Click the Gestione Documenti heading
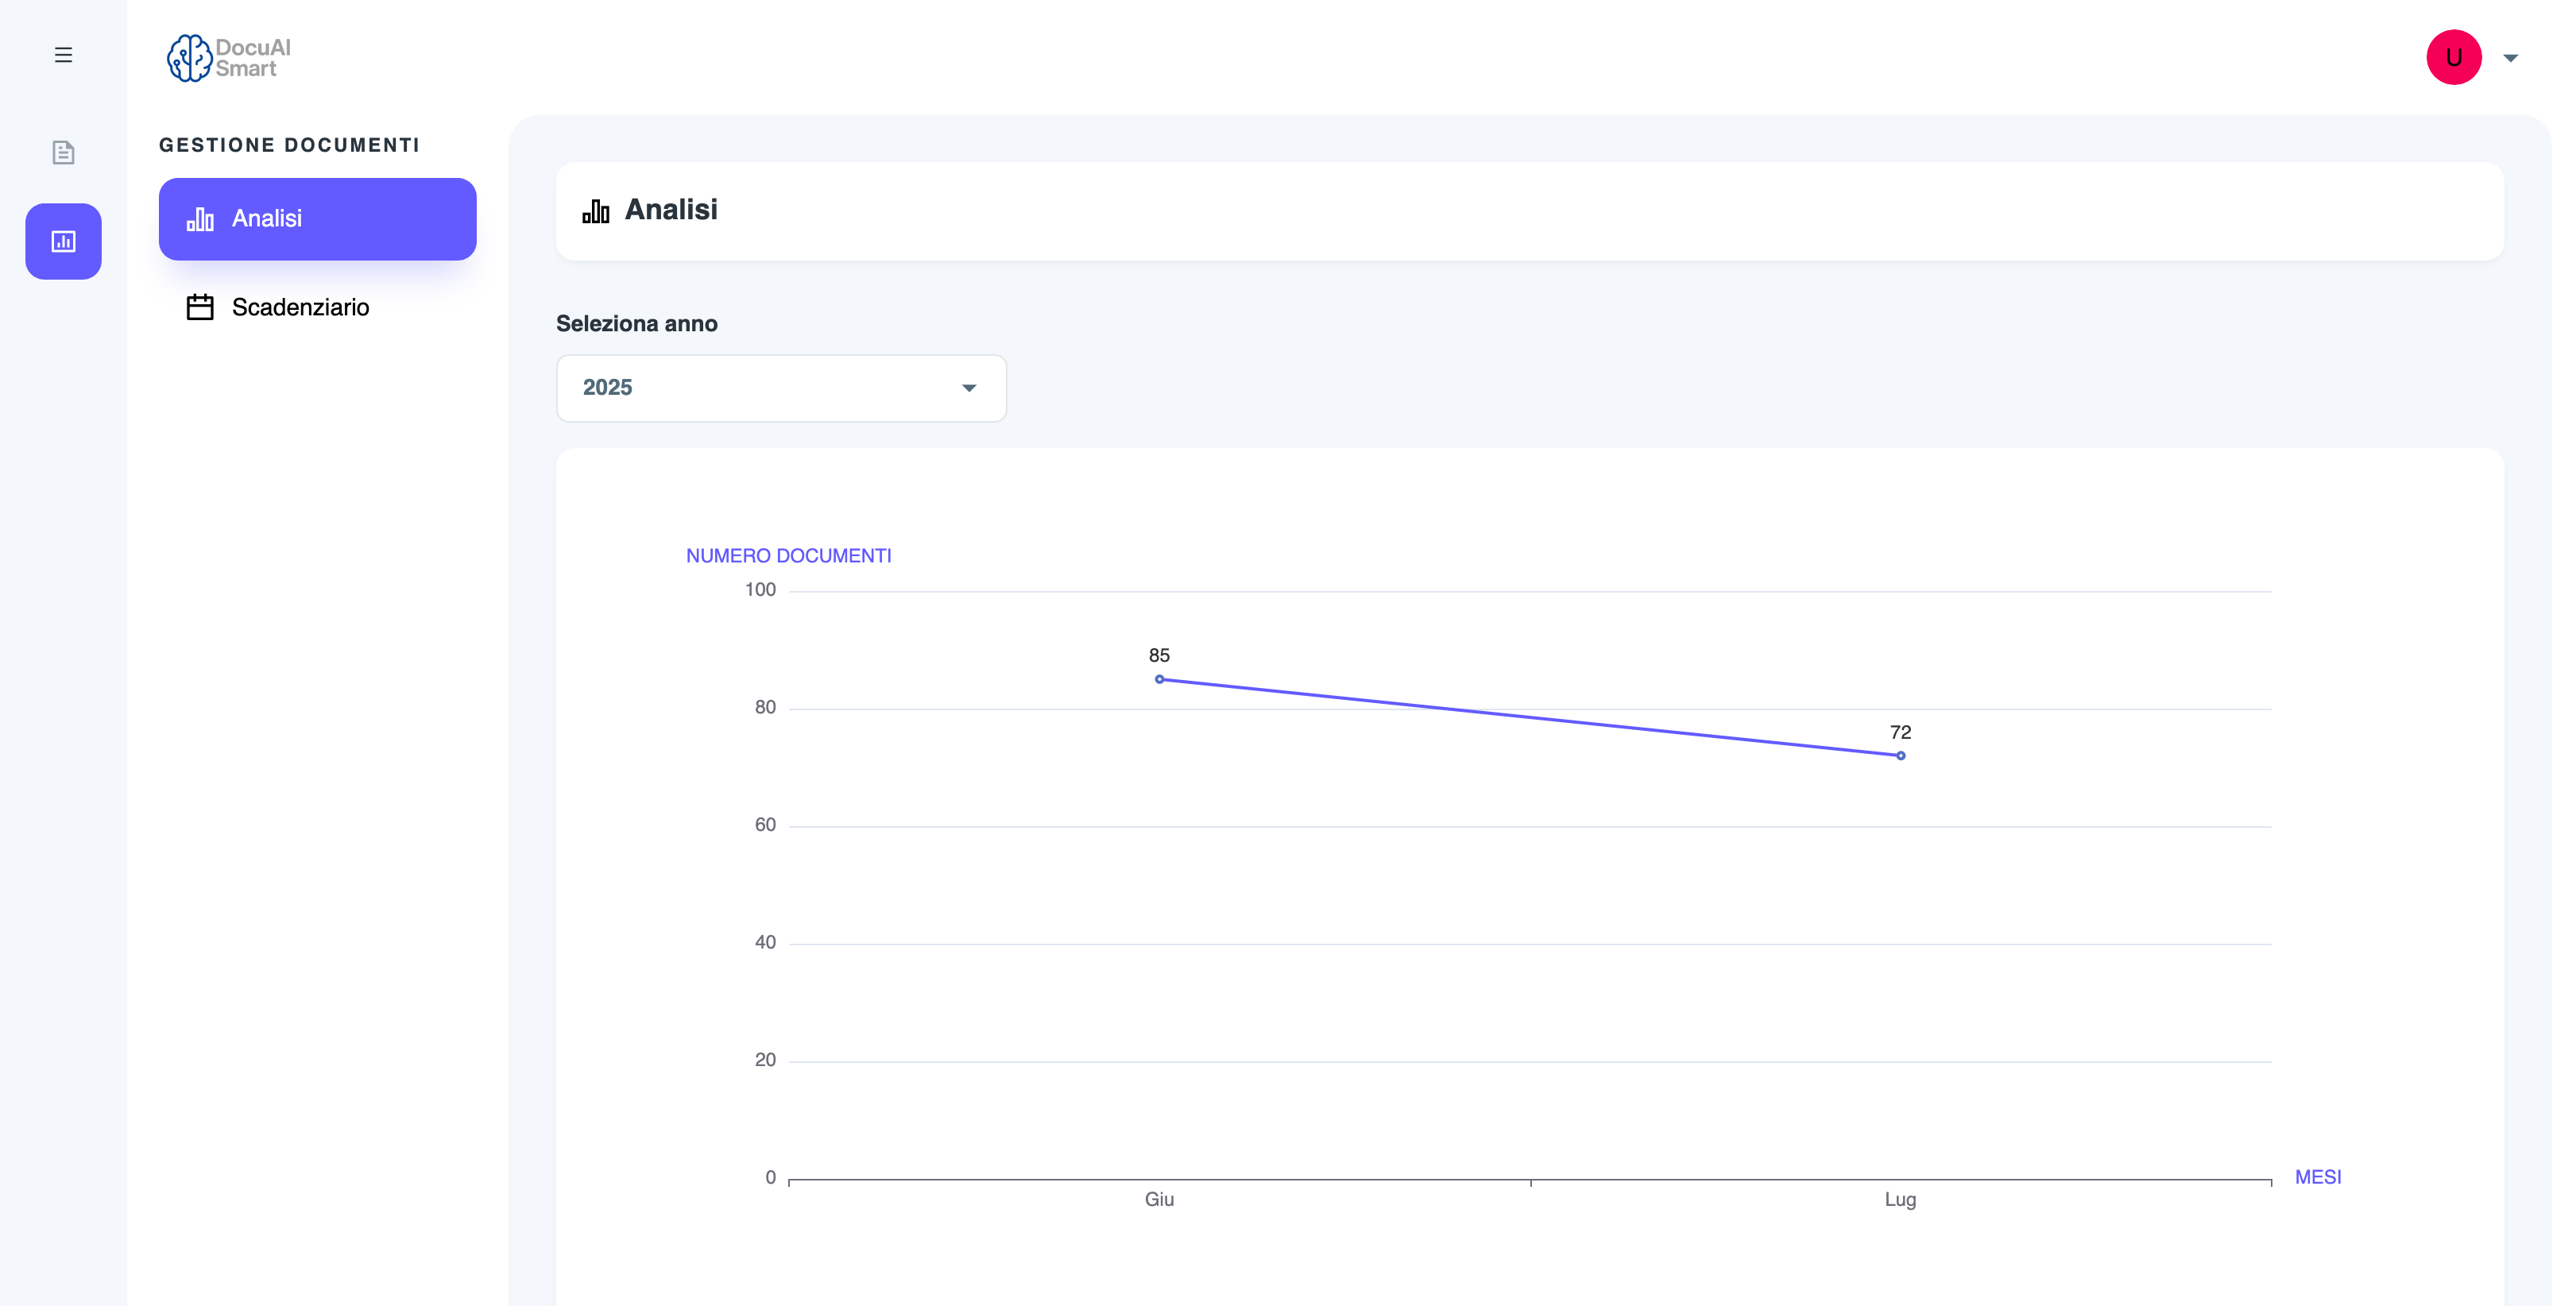The image size is (2576, 1306). coord(290,144)
